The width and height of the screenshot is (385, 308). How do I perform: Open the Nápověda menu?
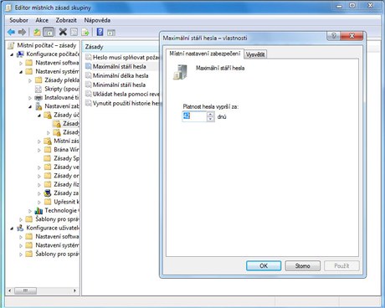97,20
